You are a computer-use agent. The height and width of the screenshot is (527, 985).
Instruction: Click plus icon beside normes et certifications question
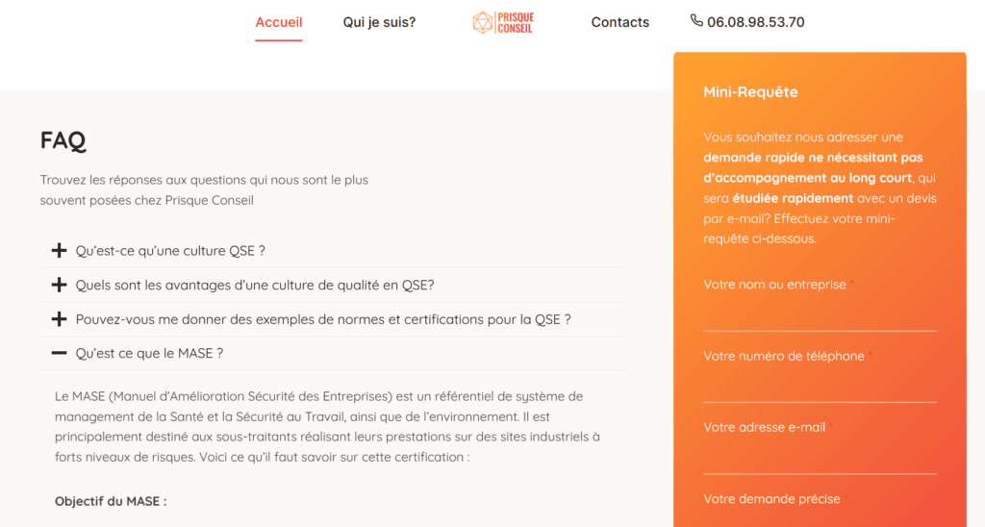tap(59, 319)
